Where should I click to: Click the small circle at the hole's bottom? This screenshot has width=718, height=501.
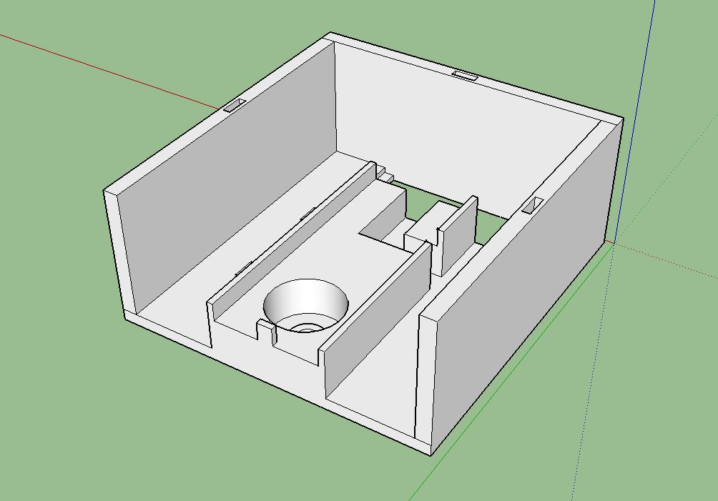pos(308,327)
